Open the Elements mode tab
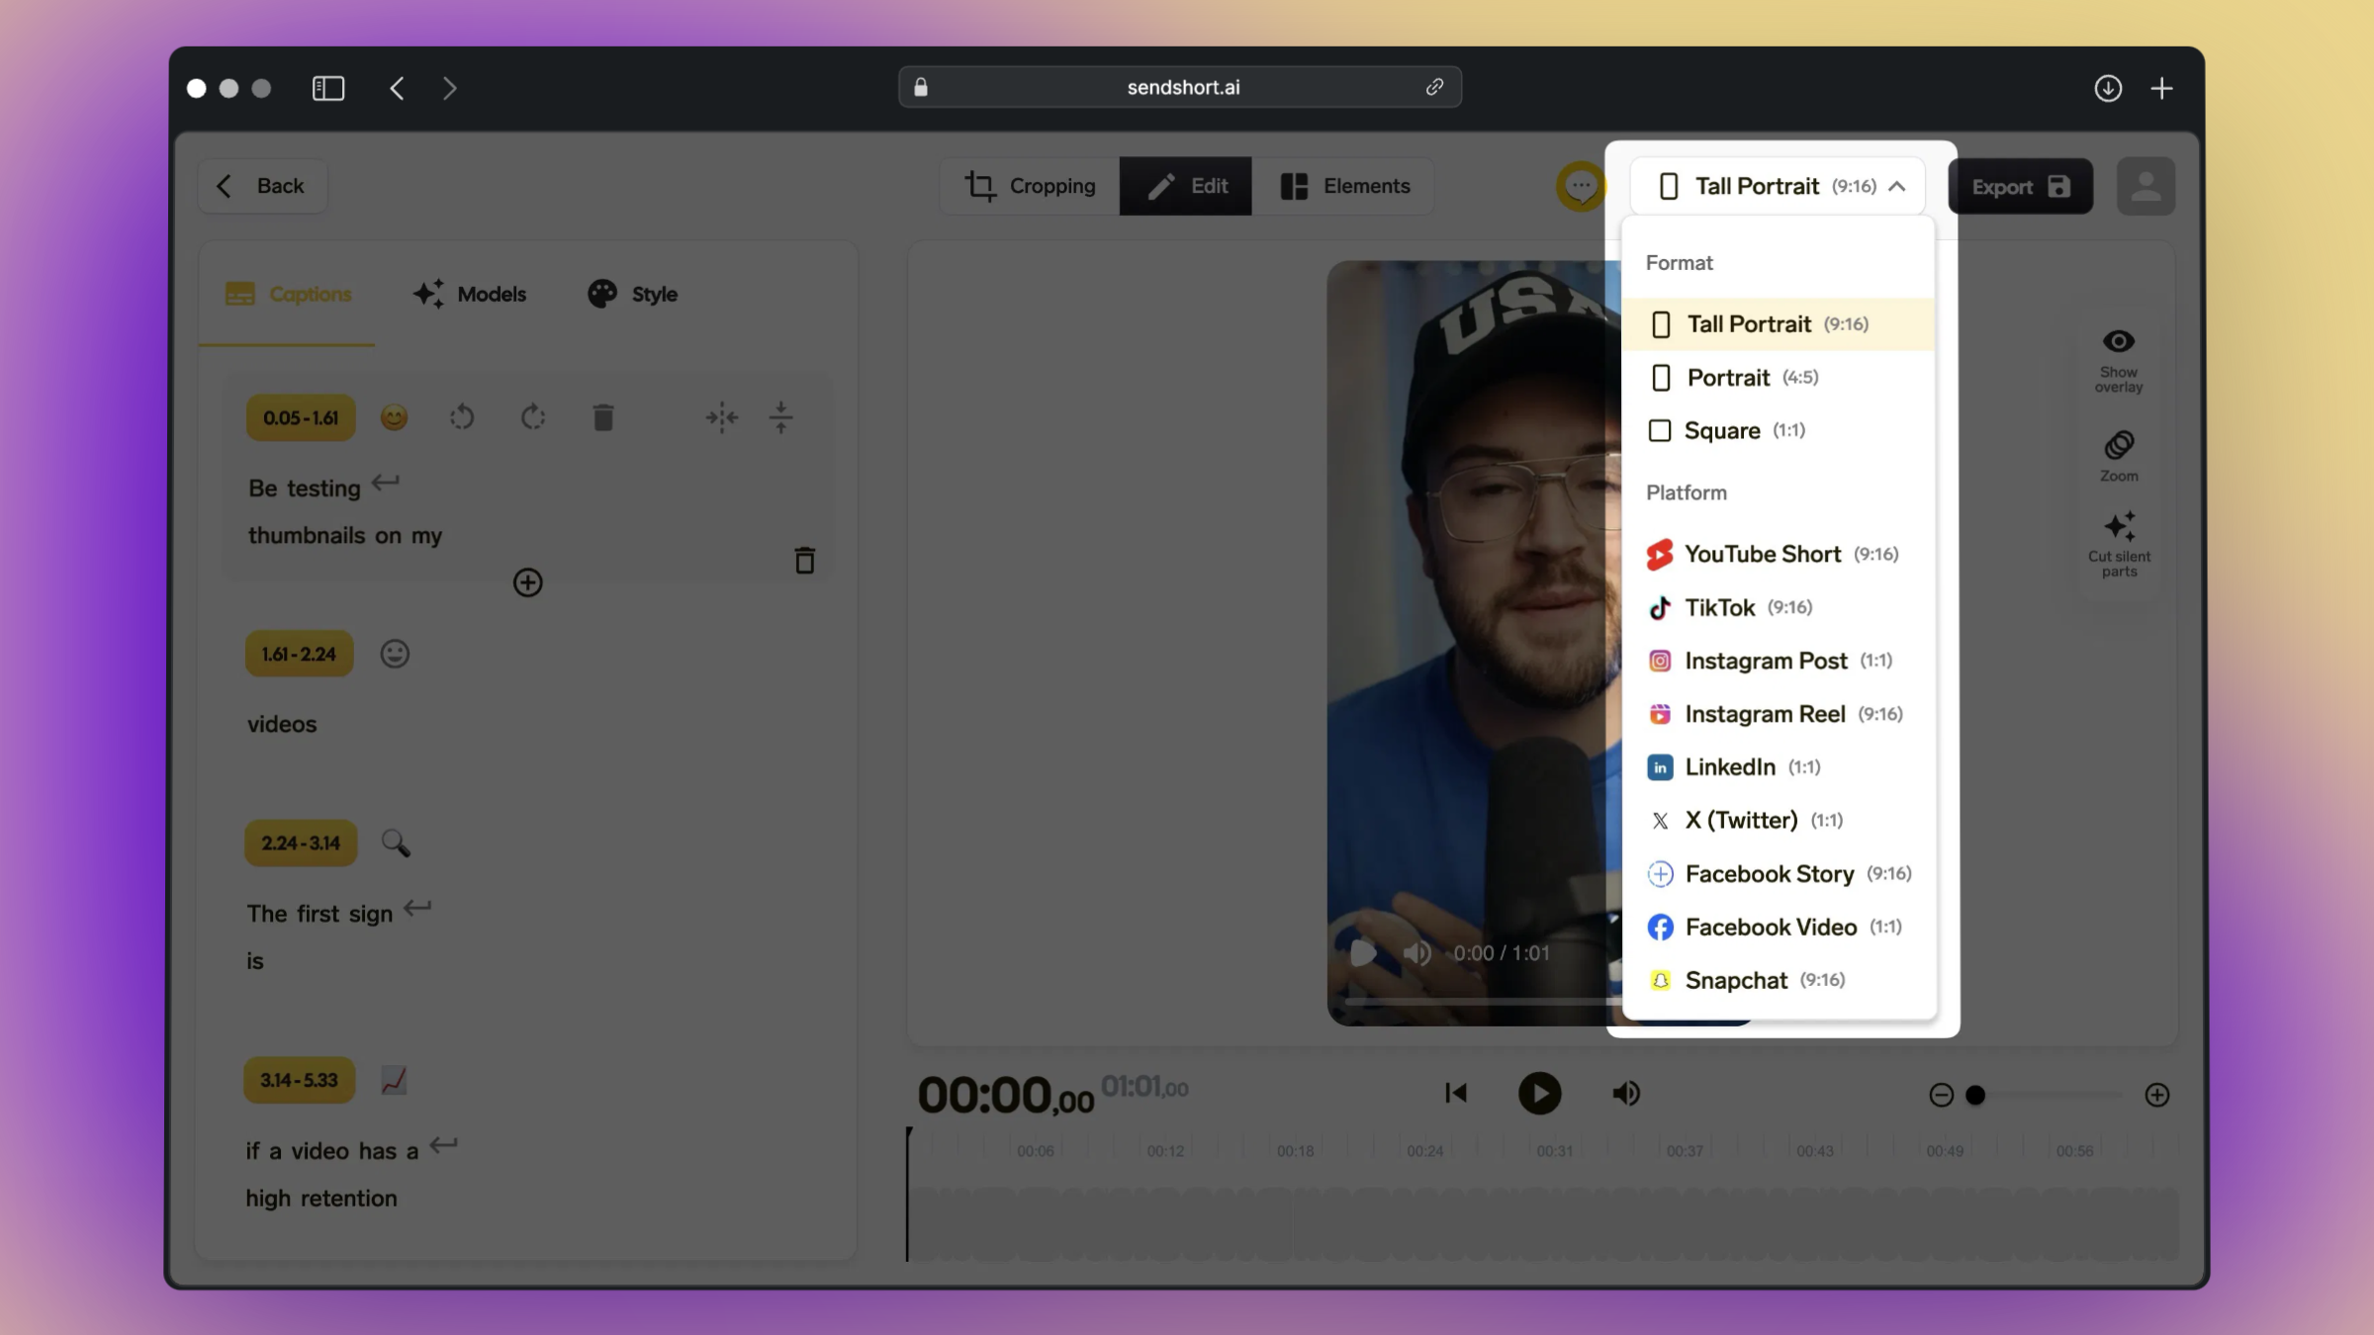Image resolution: width=2374 pixels, height=1335 pixels. pos(1344,186)
